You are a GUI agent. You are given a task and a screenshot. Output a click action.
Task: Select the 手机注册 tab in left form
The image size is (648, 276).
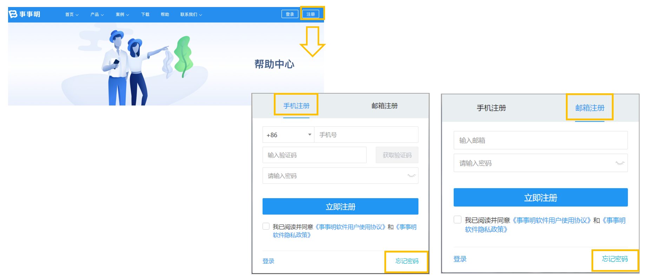pyautogui.click(x=296, y=106)
